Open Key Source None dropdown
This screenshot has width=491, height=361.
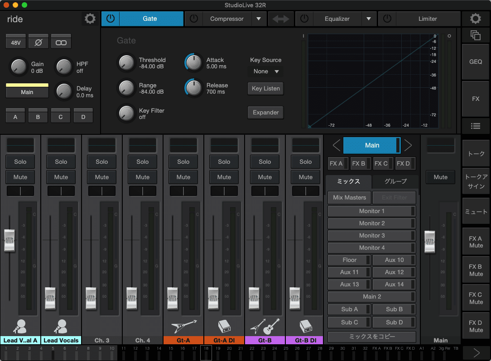click(266, 71)
